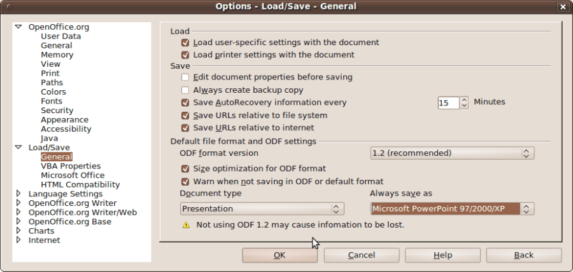573x272 pixels.
Task: Collapse the OpenOffice.org tree node
Action: pos(18,27)
